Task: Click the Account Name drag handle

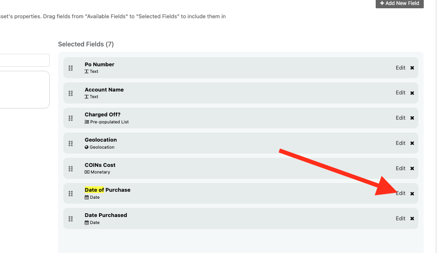Action: tap(70, 93)
